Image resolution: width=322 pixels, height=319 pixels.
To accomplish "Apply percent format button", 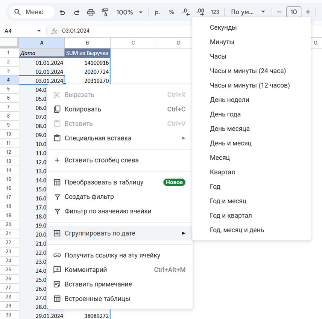I will 172,12.
